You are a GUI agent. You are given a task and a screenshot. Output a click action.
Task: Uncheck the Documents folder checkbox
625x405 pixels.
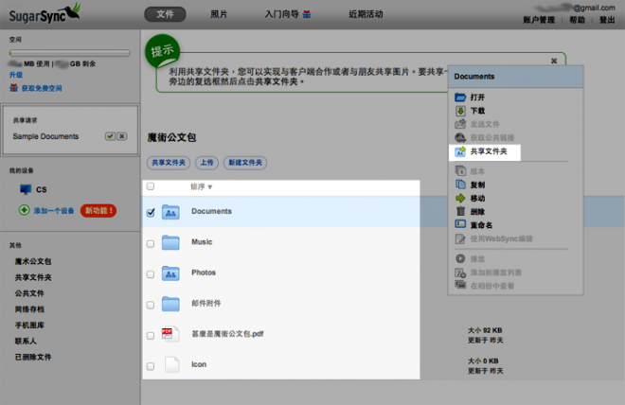click(151, 213)
